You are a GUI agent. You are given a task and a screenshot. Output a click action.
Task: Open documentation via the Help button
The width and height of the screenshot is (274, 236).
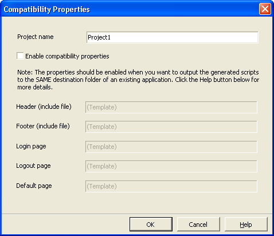246,225
